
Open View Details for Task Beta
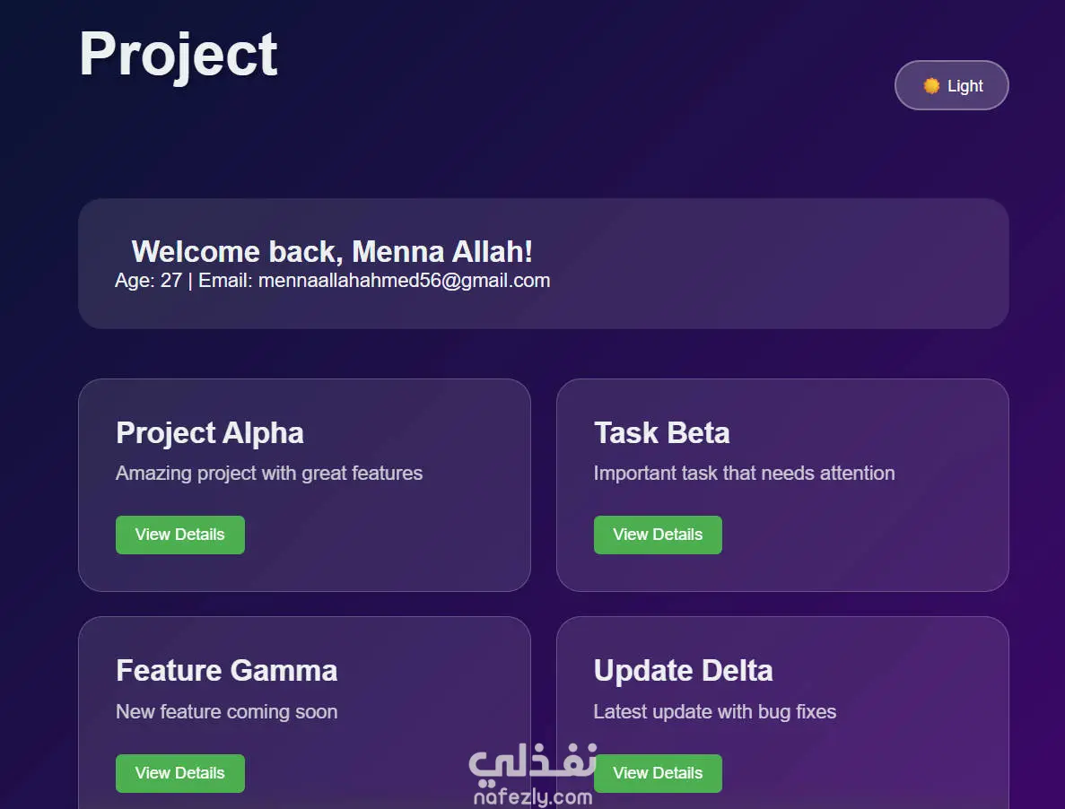point(658,535)
